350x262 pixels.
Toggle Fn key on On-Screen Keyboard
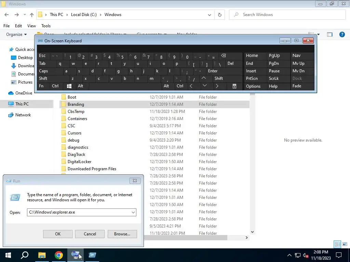(x=43, y=86)
